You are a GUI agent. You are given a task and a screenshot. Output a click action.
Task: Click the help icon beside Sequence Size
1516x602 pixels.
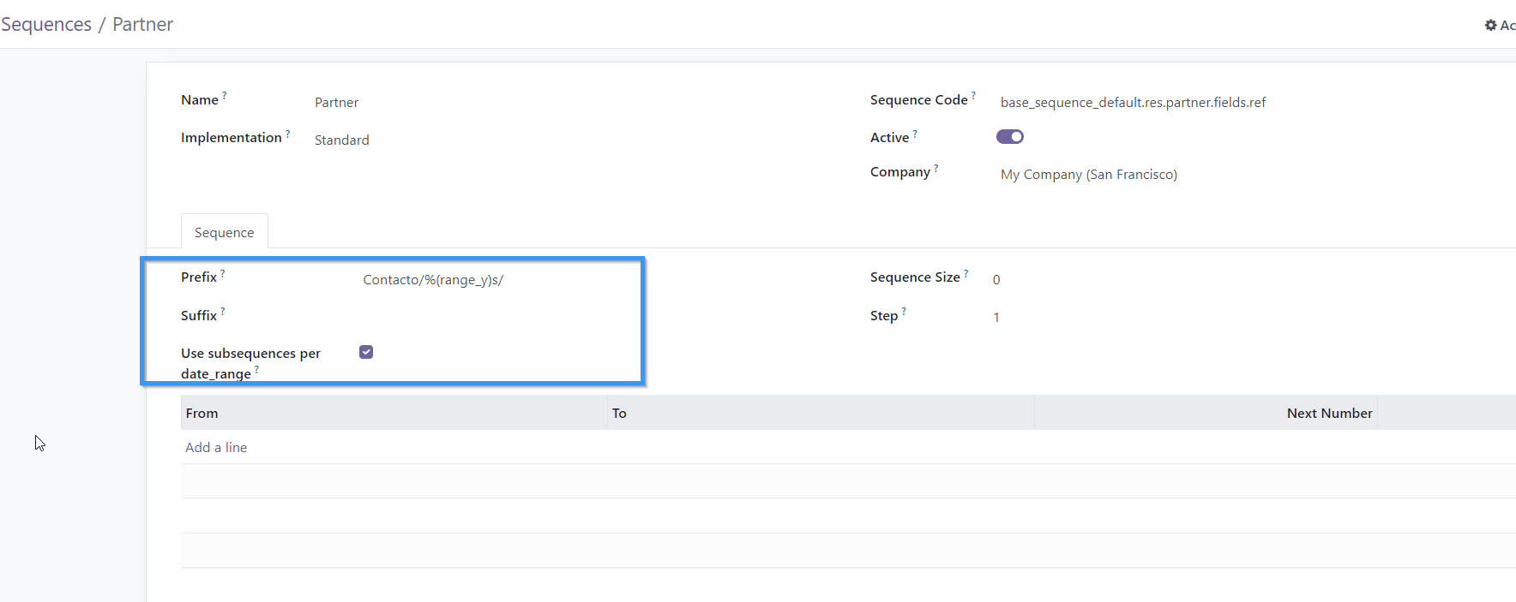[x=966, y=272]
